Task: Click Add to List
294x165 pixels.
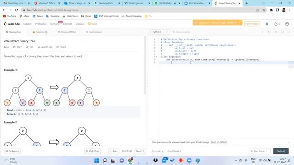Action: click(x=45, y=47)
